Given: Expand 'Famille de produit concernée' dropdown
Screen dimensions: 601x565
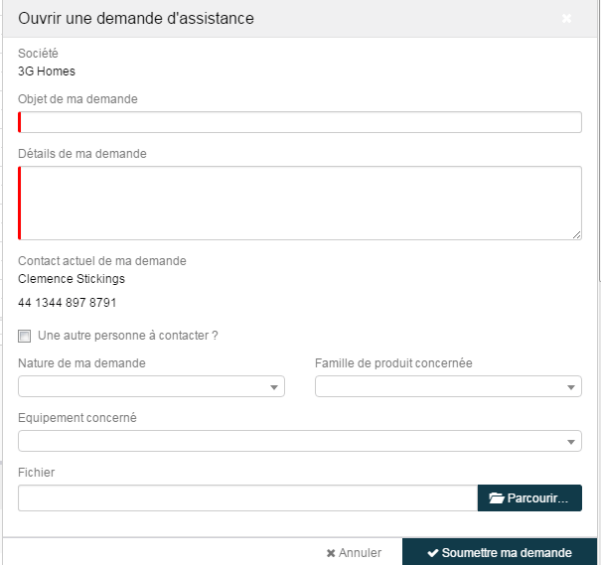Looking at the screenshot, I should tap(448, 386).
